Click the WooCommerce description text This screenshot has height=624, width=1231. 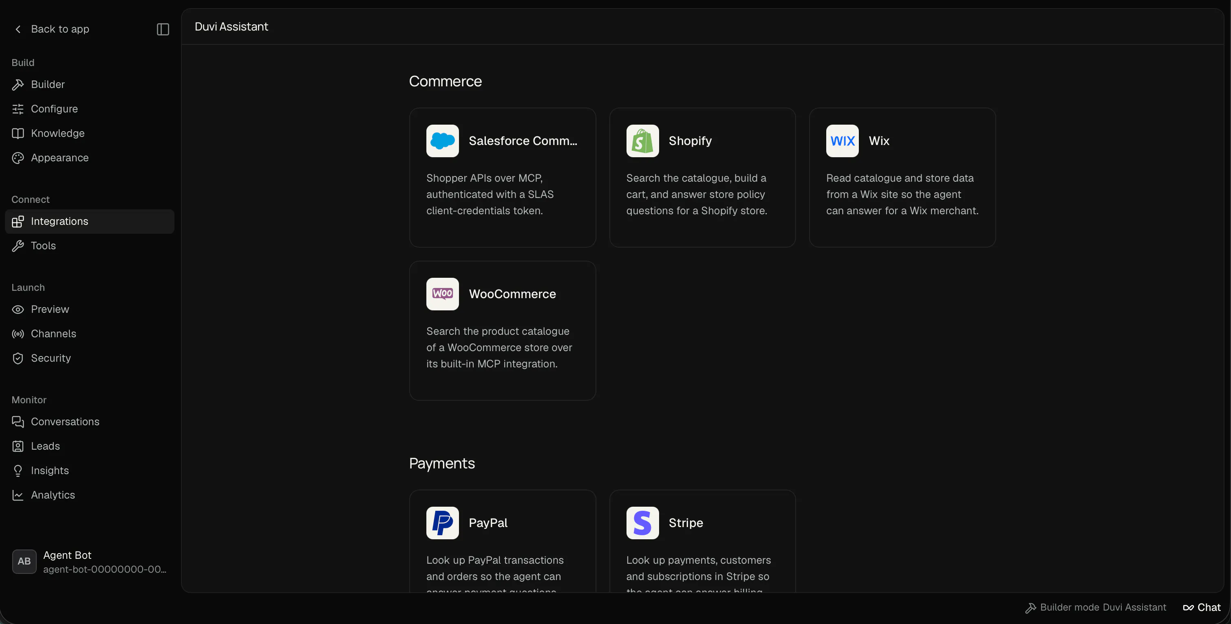pos(499,347)
